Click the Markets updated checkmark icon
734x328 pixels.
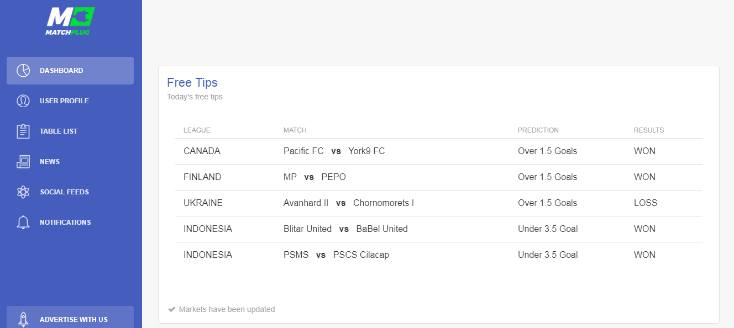[172, 309]
